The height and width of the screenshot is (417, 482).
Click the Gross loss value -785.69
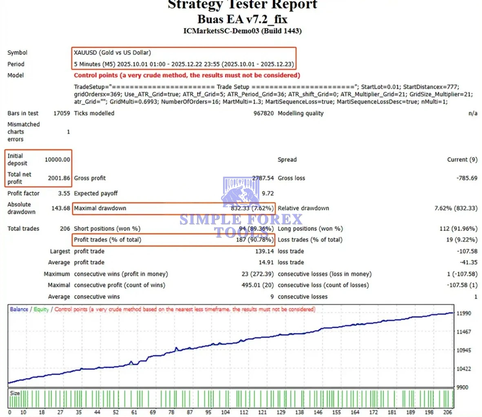[467, 178]
